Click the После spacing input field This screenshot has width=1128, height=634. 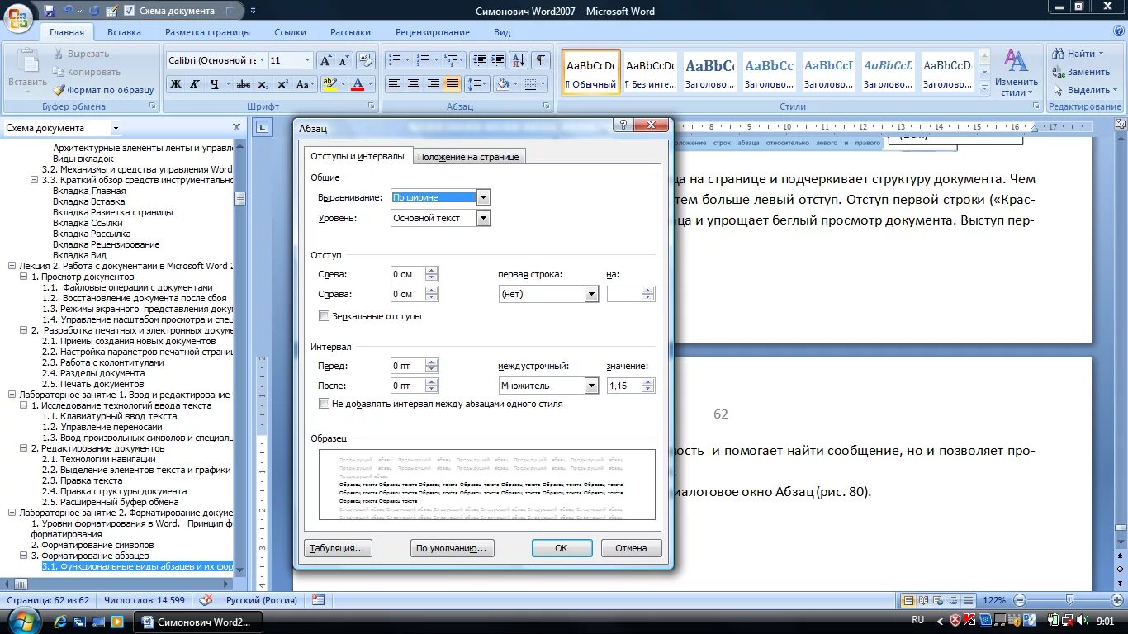tap(408, 386)
